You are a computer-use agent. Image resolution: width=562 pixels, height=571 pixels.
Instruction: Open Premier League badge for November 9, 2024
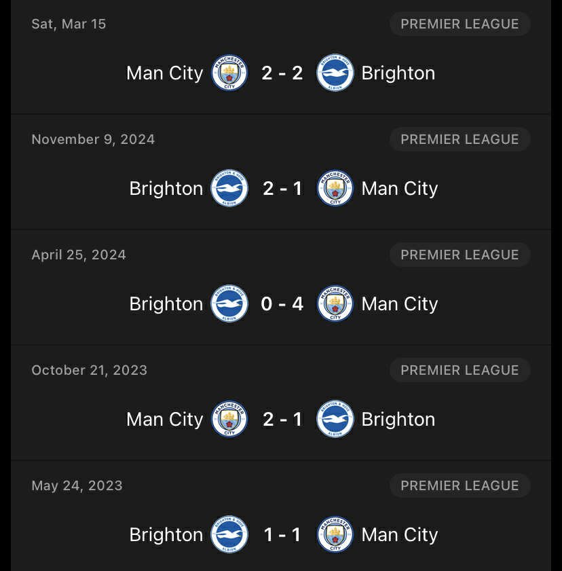pos(460,139)
